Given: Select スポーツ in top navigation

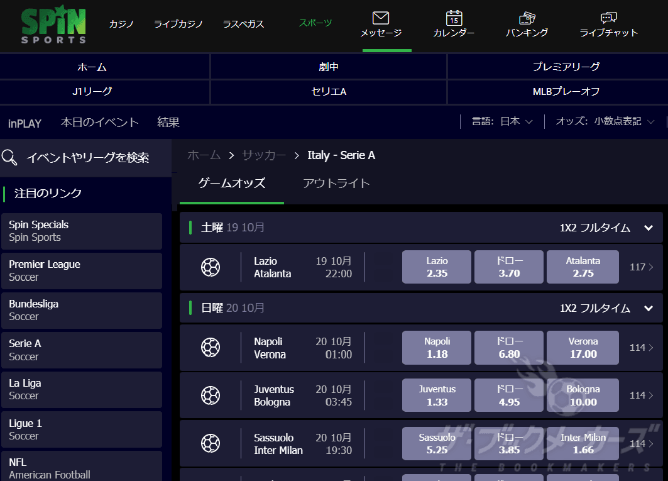Looking at the screenshot, I should [x=315, y=23].
